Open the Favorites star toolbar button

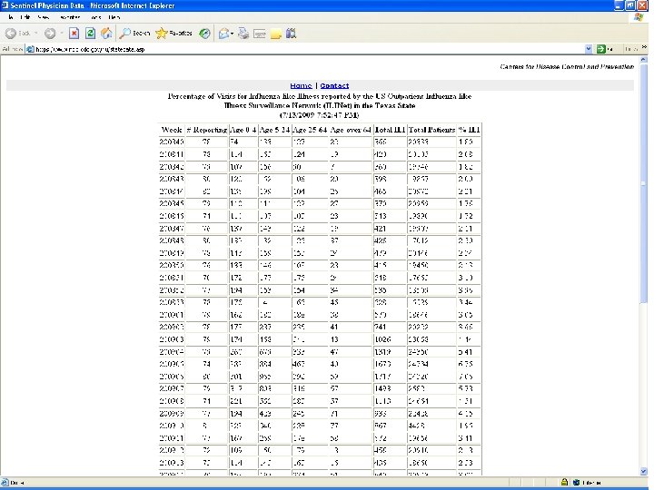[x=173, y=34]
